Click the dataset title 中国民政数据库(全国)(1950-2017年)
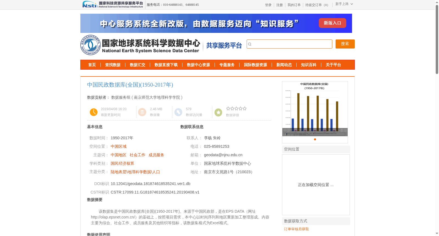The width and height of the screenshot is (439, 236). coord(130,85)
